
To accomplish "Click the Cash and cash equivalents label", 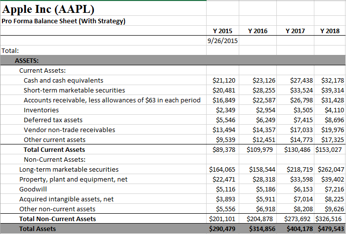I will (63, 80).
